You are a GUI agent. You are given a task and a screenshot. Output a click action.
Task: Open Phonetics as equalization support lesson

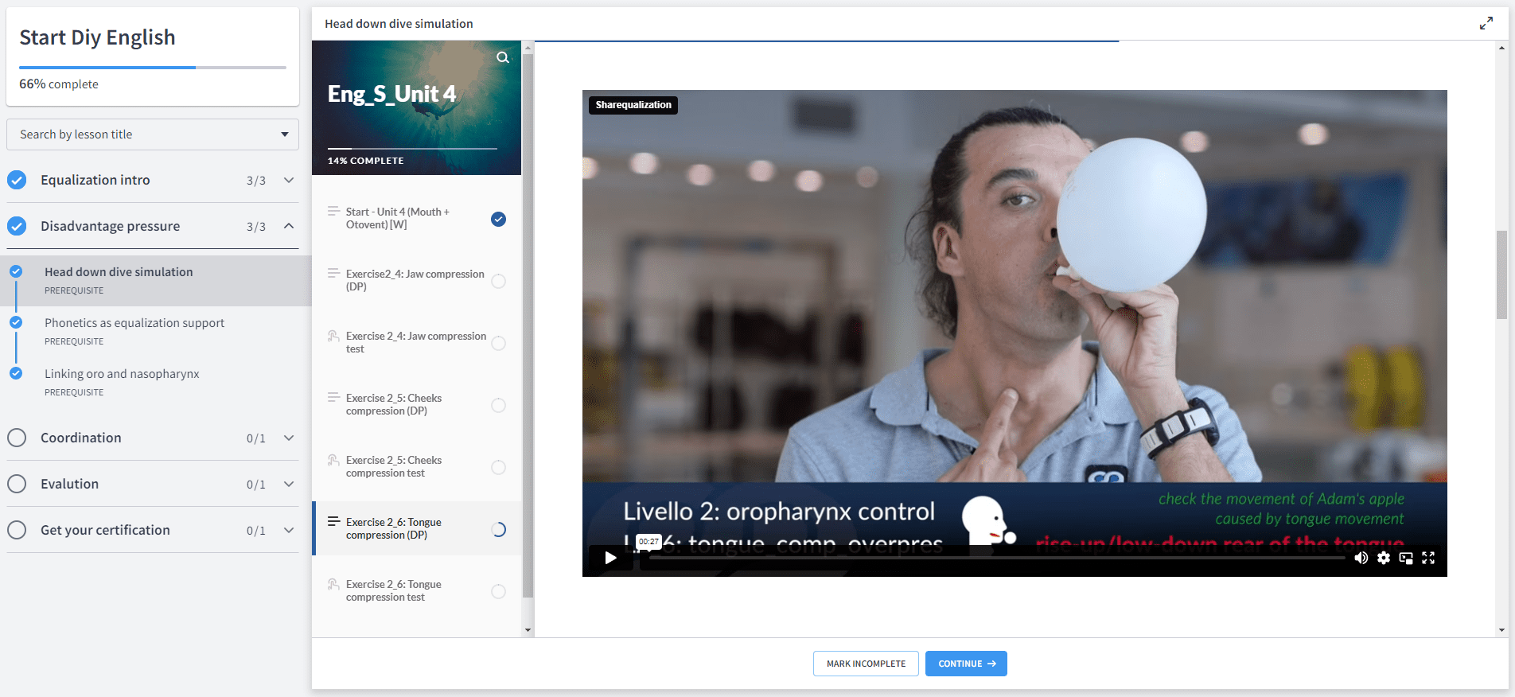[x=134, y=323]
